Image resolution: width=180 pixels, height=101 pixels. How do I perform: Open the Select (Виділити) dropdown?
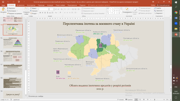coord(159,13)
